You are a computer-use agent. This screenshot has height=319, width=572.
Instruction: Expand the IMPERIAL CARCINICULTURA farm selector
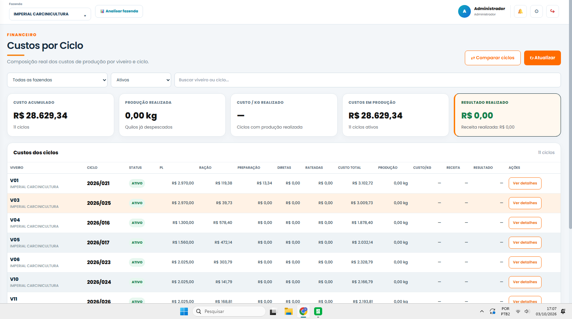[50, 14]
